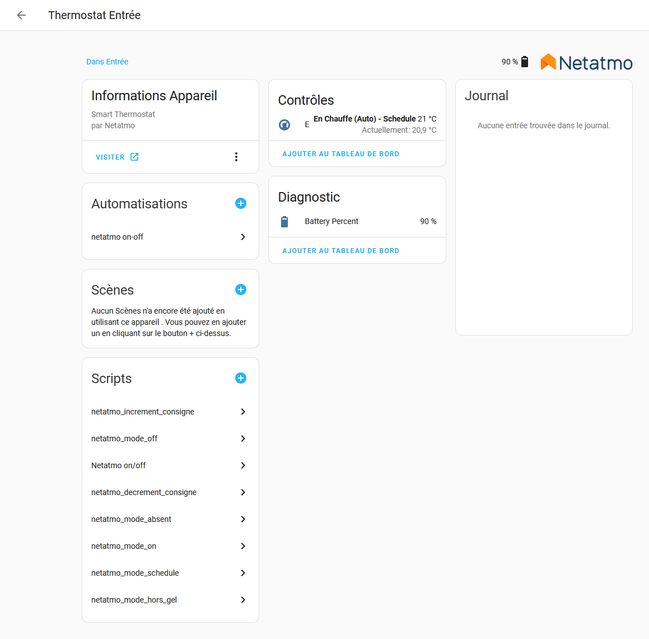Image resolution: width=649 pixels, height=639 pixels.
Task: Click the Battery Percent sensor icon
Action: tap(284, 221)
